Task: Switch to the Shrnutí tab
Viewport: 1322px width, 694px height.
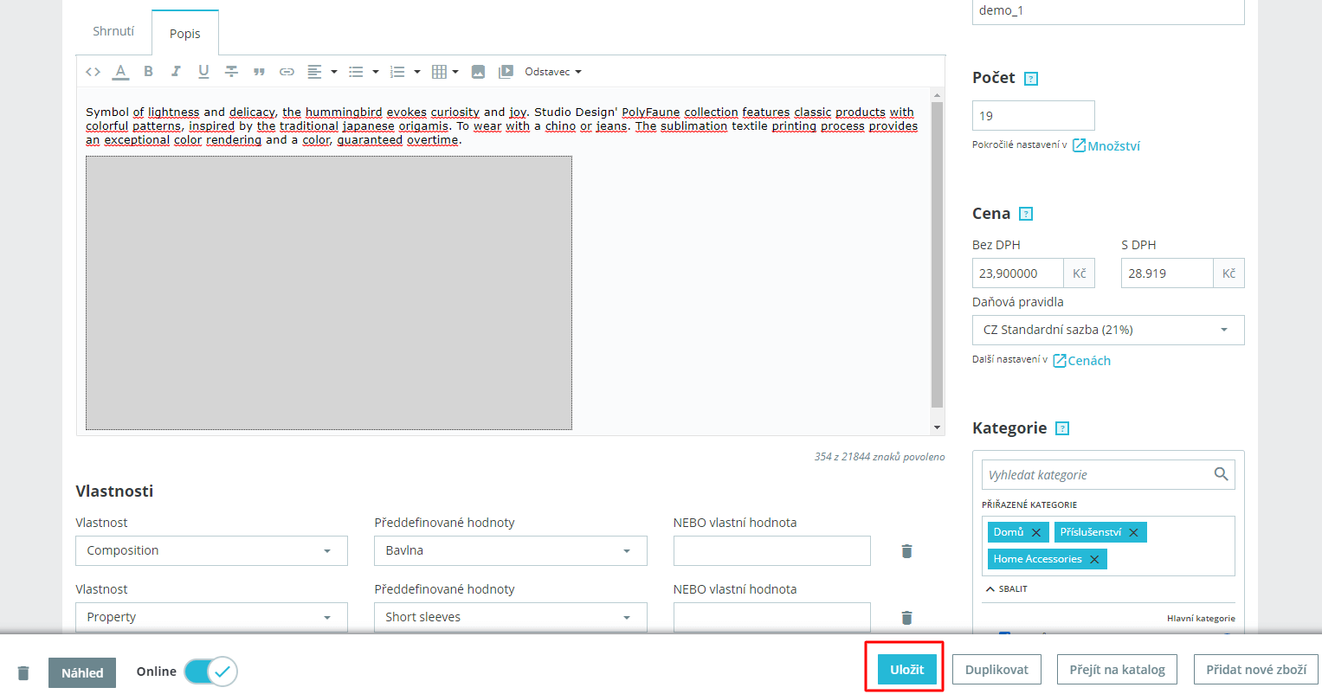Action: (x=113, y=31)
